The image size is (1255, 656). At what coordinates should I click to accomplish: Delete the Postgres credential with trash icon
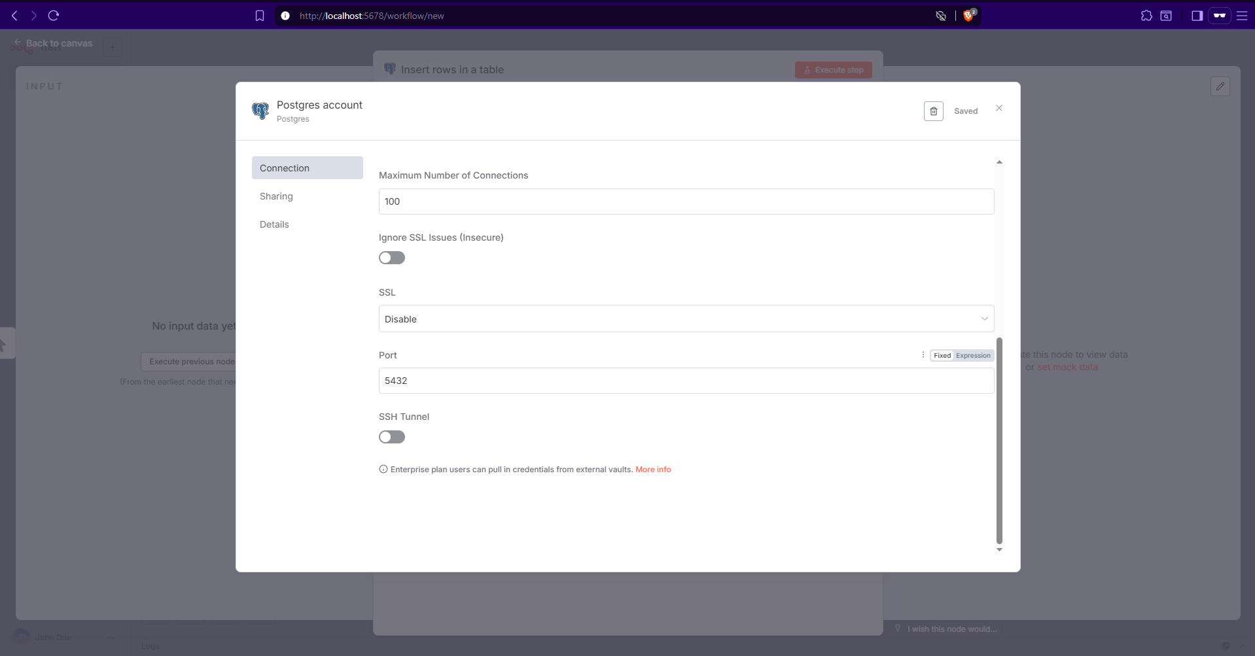pos(933,111)
